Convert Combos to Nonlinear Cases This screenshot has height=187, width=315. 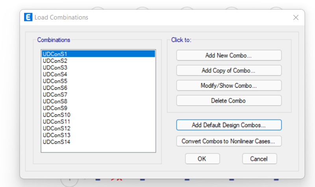click(229, 141)
